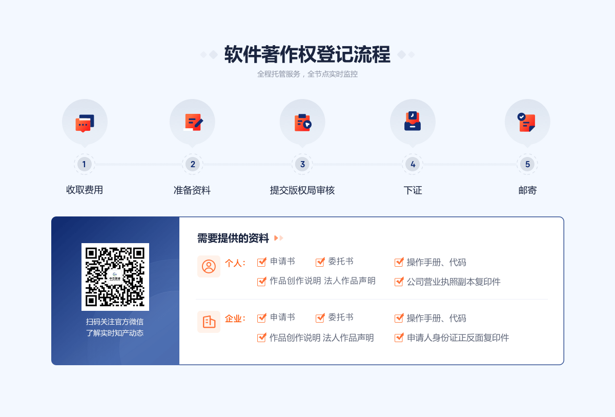This screenshot has width=615, height=417.
Task: Click the 准备资料 step label
Action: [x=192, y=190]
